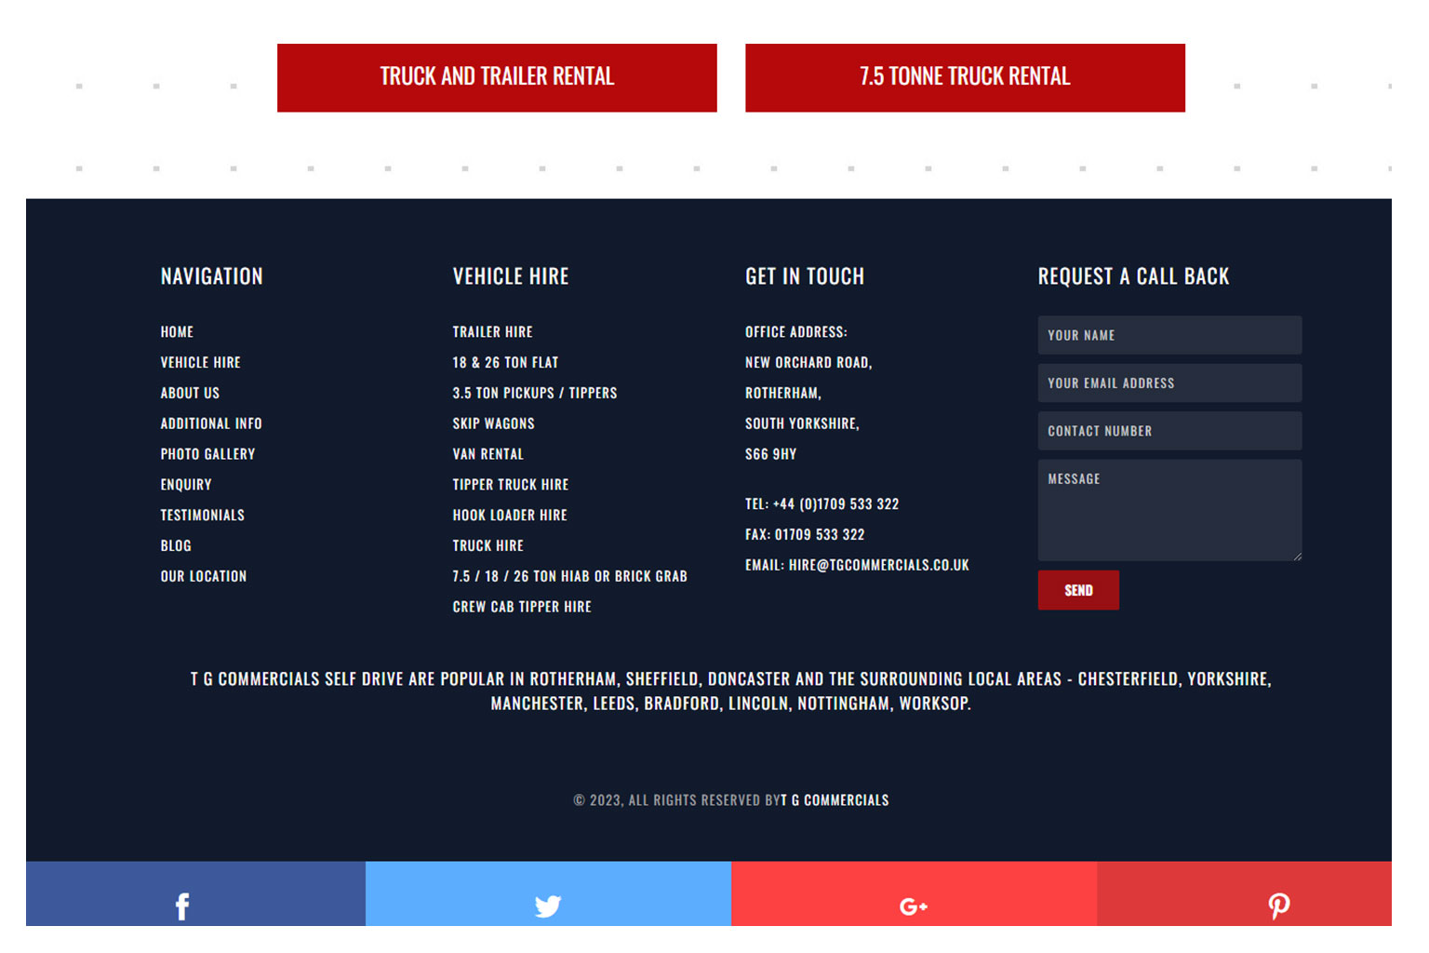Go to Home in footer navigation

pos(177,332)
